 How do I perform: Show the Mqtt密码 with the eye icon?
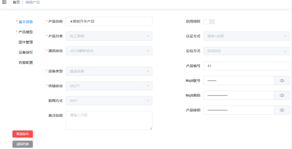(x=282, y=95)
